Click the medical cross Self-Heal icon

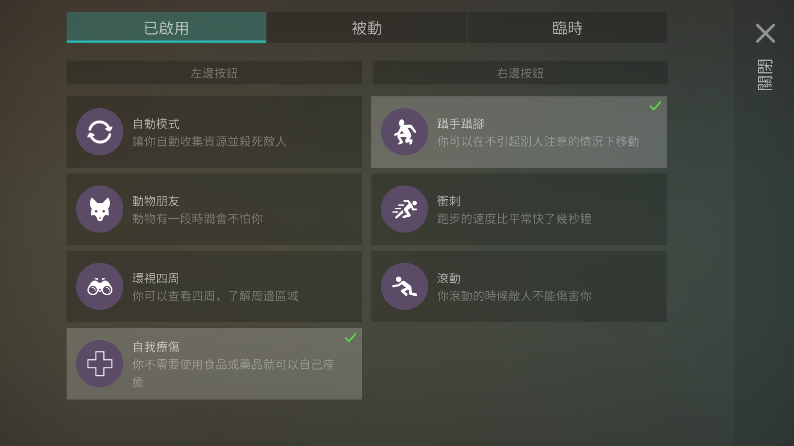coord(100,363)
